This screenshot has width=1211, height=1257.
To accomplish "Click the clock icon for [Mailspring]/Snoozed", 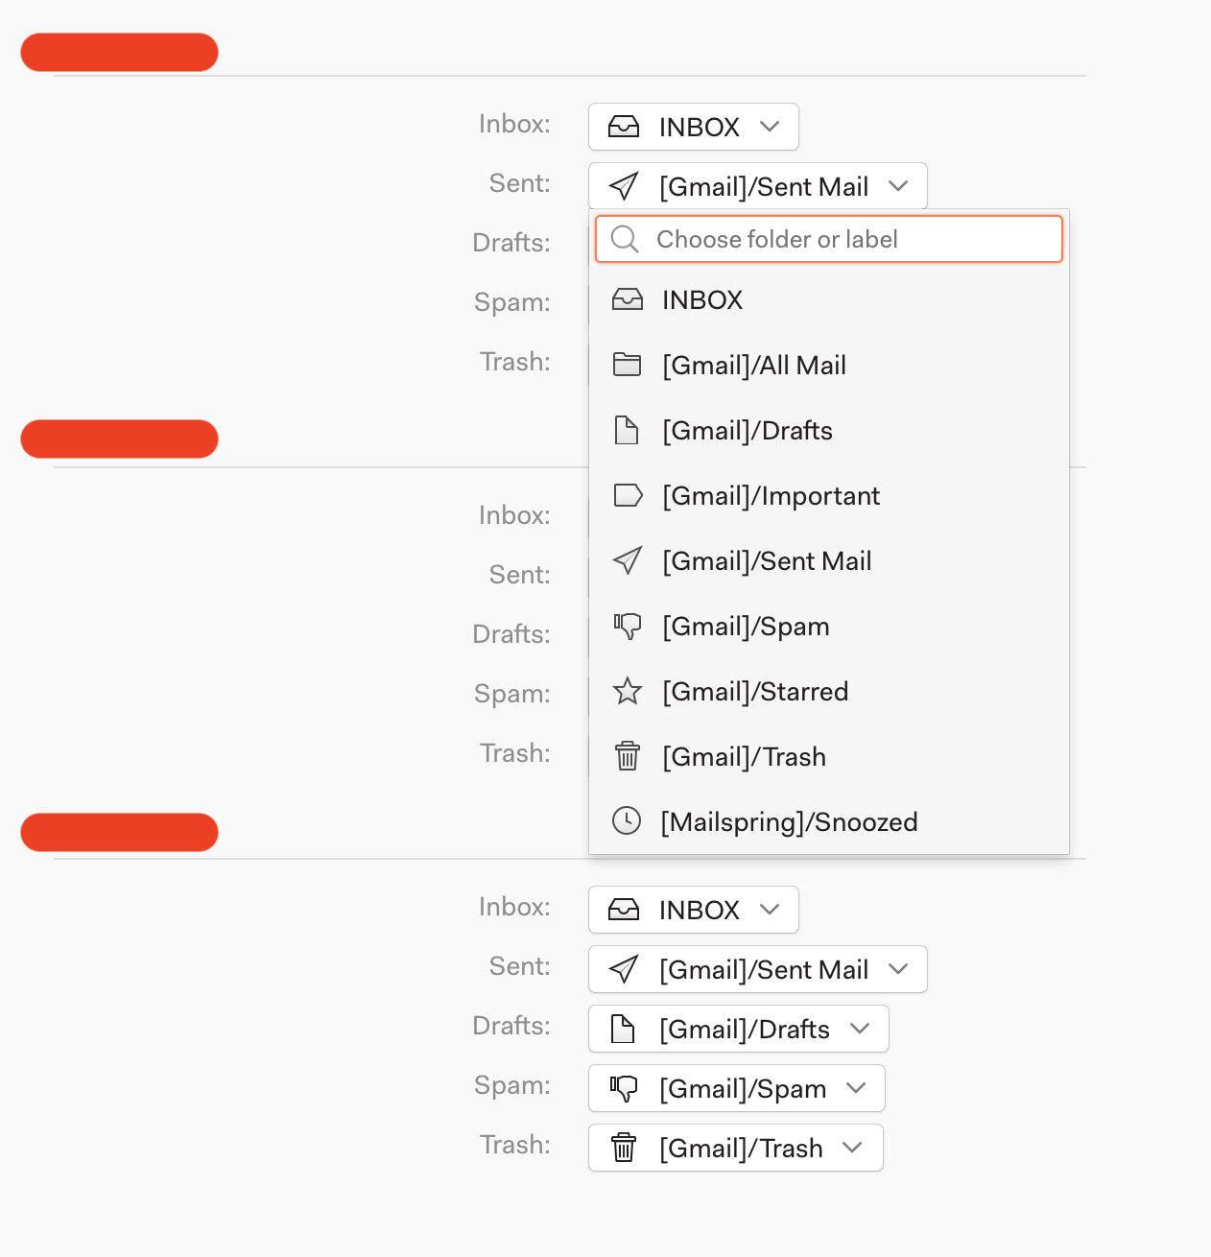I will pyautogui.click(x=628, y=821).
